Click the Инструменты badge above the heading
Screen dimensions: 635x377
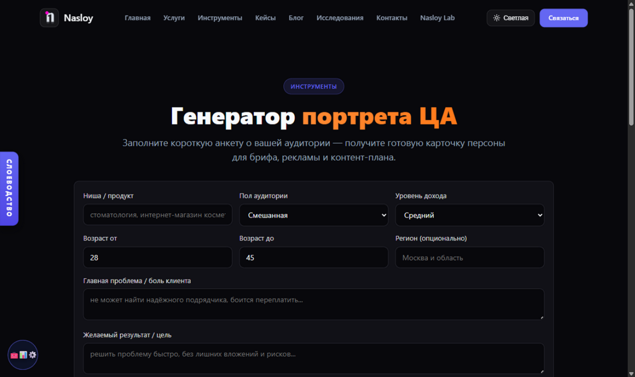314,86
